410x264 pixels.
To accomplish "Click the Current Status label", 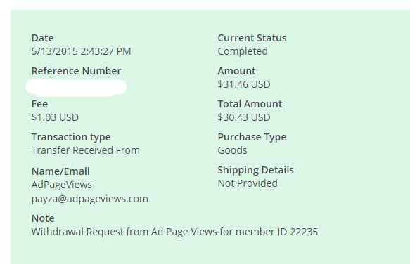I will pos(252,38).
